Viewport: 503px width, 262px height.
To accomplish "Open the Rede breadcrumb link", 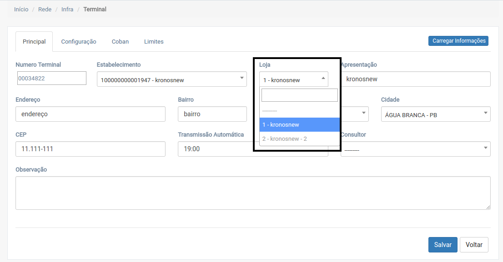I will 45,9.
